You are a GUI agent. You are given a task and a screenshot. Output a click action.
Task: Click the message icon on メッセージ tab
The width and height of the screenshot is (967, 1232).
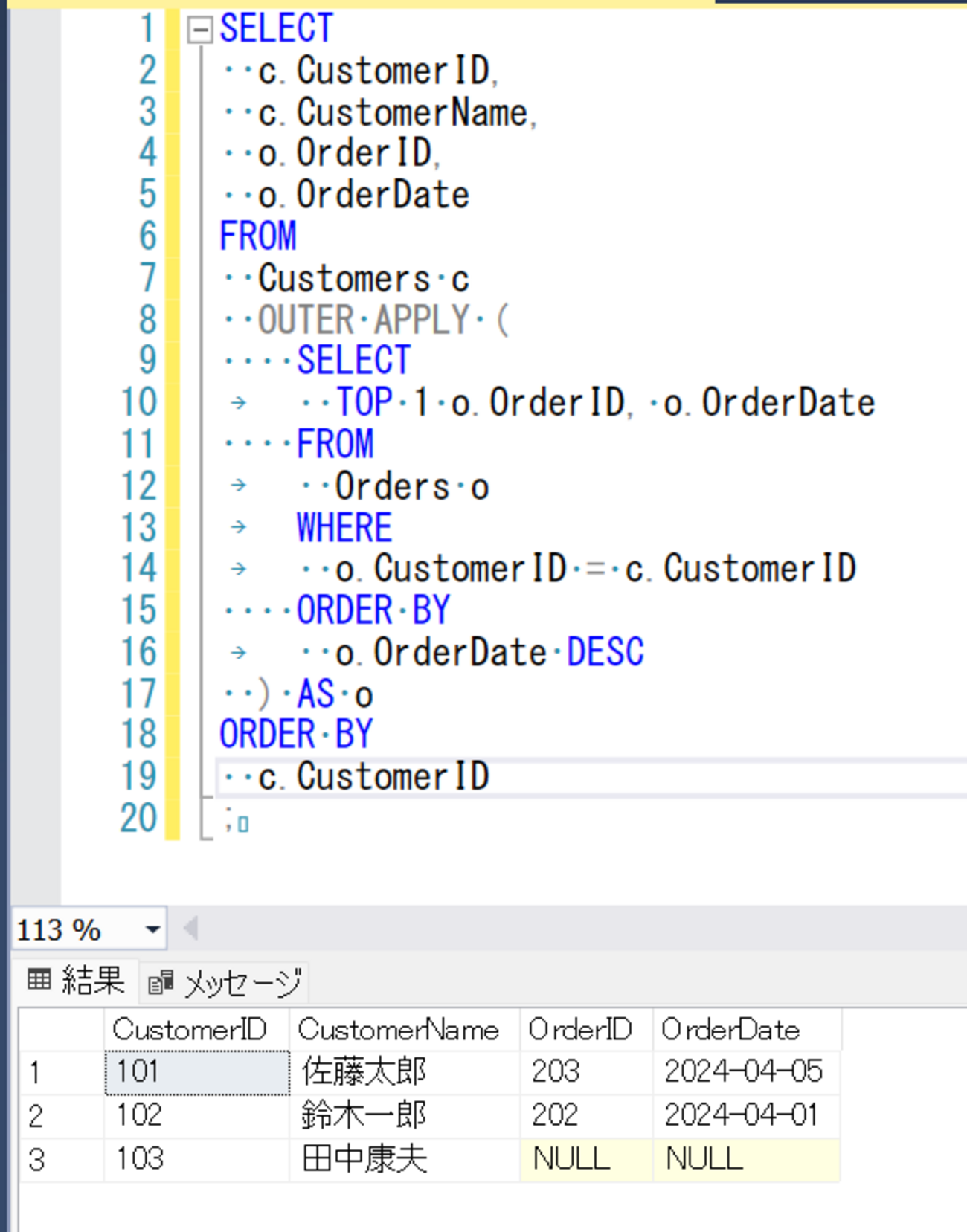click(x=161, y=983)
